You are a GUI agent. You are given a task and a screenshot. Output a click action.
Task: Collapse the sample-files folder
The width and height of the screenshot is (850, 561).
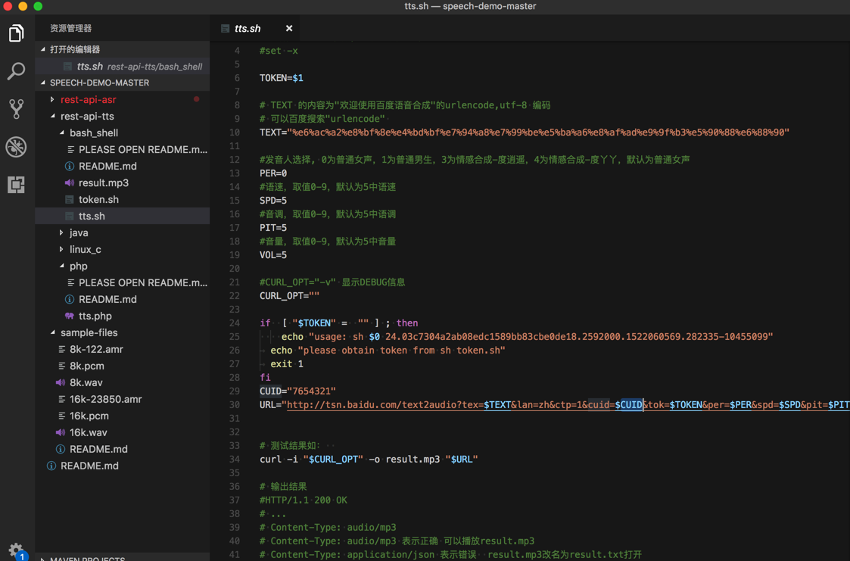pyautogui.click(x=89, y=333)
